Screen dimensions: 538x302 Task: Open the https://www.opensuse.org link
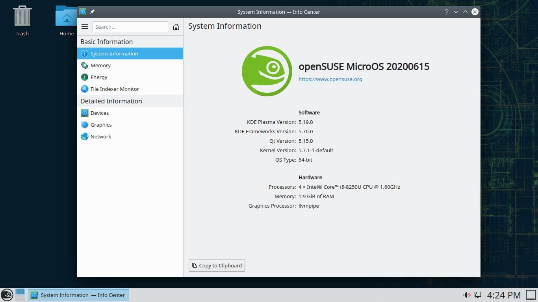[x=330, y=79]
